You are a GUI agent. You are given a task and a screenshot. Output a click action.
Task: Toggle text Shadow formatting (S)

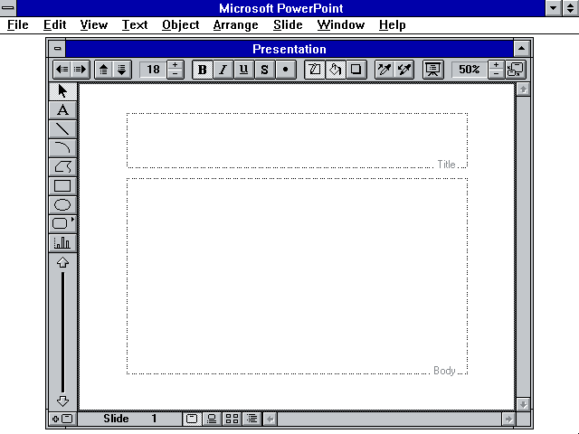(x=264, y=70)
